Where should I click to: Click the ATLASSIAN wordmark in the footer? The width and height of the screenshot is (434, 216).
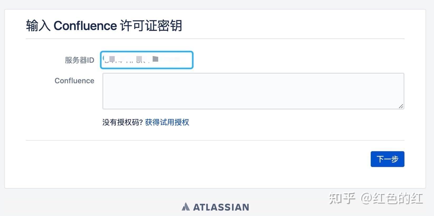[x=221, y=207]
